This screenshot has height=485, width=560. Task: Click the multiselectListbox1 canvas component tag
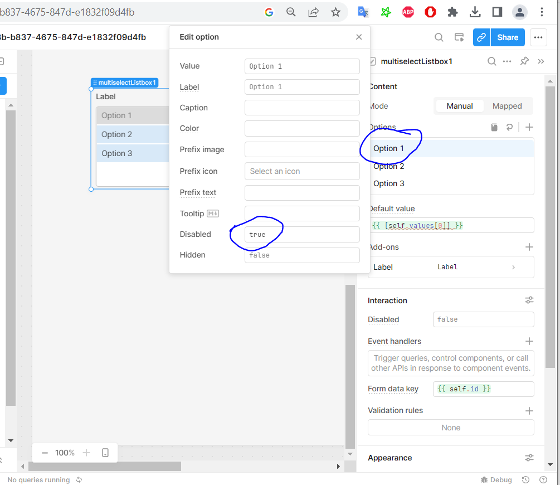point(125,83)
